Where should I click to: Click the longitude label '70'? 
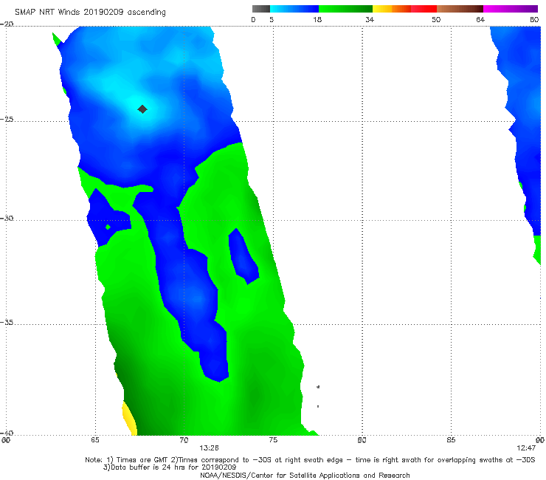pos(184,440)
